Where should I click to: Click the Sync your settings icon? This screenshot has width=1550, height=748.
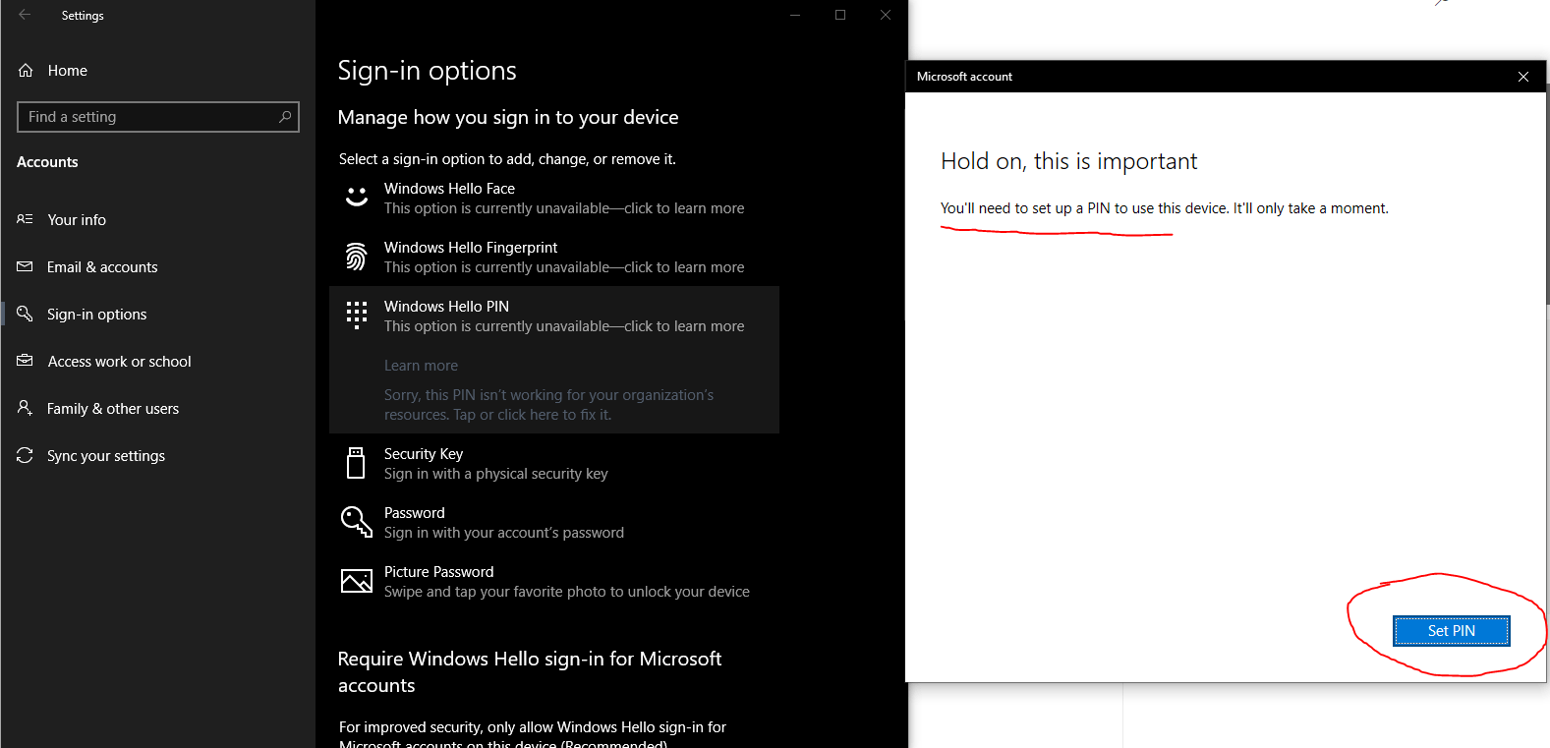[x=26, y=455]
